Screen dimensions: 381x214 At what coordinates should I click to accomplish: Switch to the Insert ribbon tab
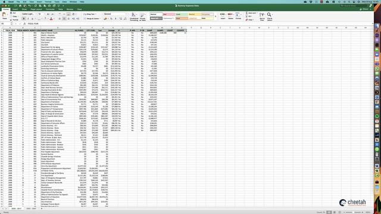15,10
